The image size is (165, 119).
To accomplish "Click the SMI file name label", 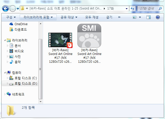I will [x=89, y=56].
